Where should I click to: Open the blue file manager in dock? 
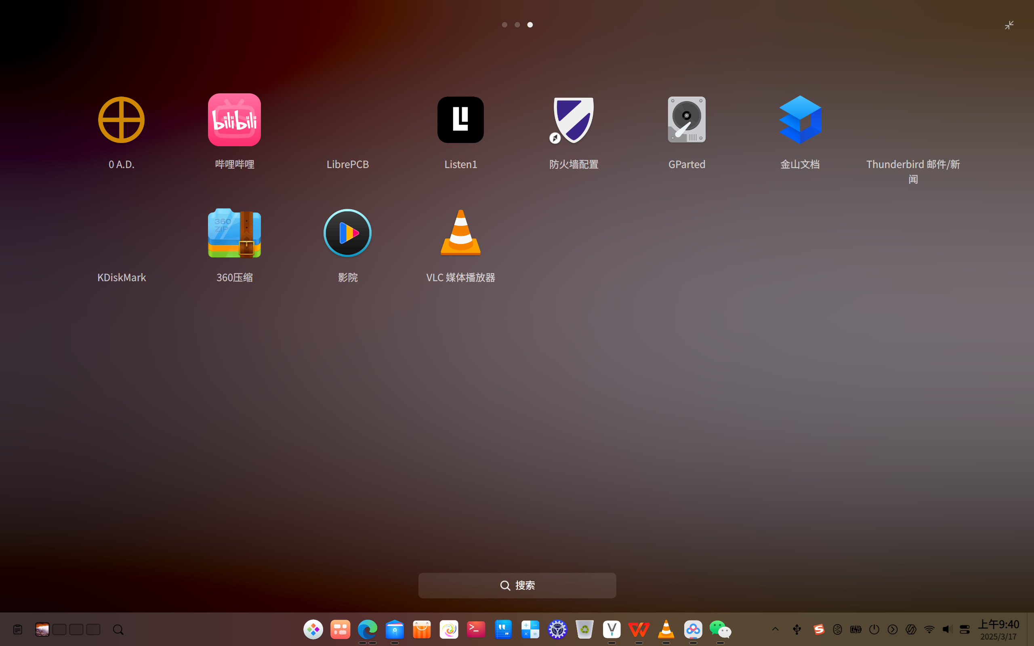click(395, 629)
